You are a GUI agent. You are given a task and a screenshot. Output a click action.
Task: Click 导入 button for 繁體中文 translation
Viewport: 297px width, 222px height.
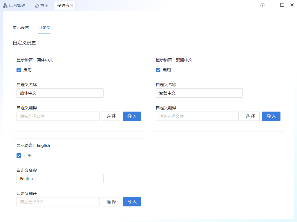pos(271,116)
